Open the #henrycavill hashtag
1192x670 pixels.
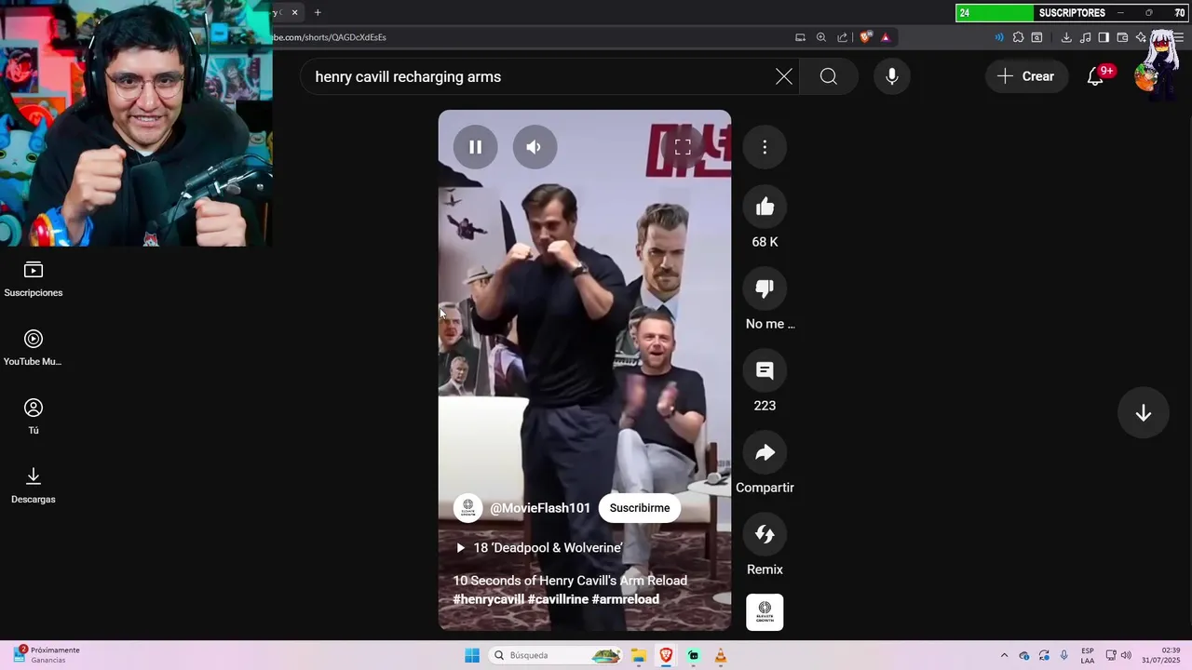488,599
